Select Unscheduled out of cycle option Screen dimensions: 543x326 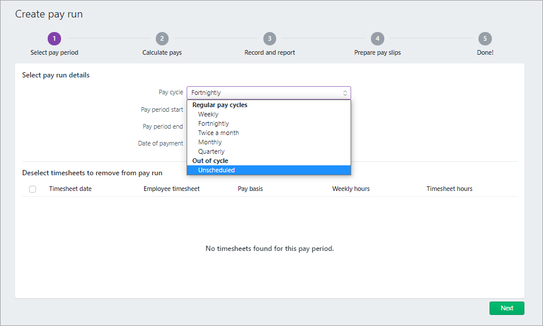click(x=216, y=171)
